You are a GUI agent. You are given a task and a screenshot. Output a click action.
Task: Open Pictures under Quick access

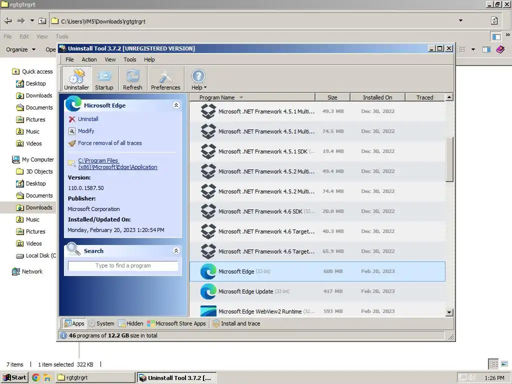point(30,119)
